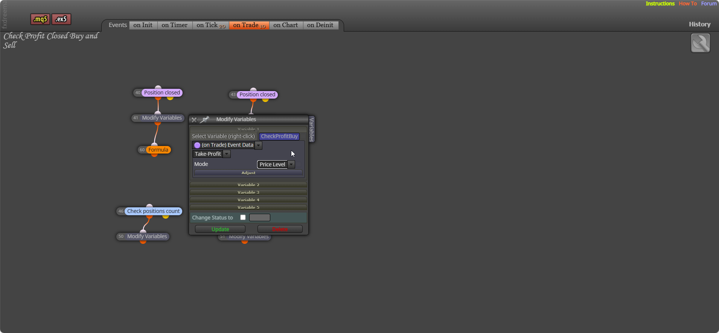Switch to the on Chart tab
The image size is (719, 333).
tap(286, 25)
